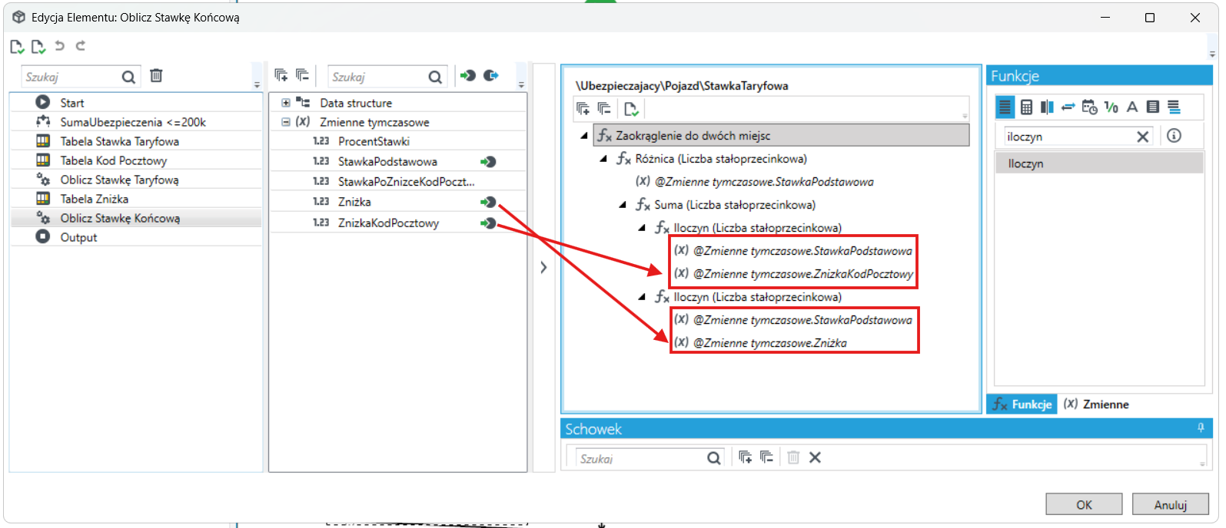The height and width of the screenshot is (528, 1226).
Task: Click the undo arrow in top toolbar
Action: [x=60, y=46]
